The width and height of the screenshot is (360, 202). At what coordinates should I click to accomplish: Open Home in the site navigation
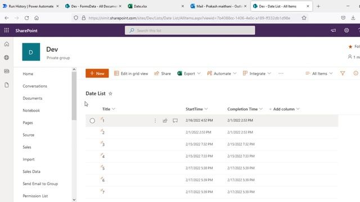28,74
